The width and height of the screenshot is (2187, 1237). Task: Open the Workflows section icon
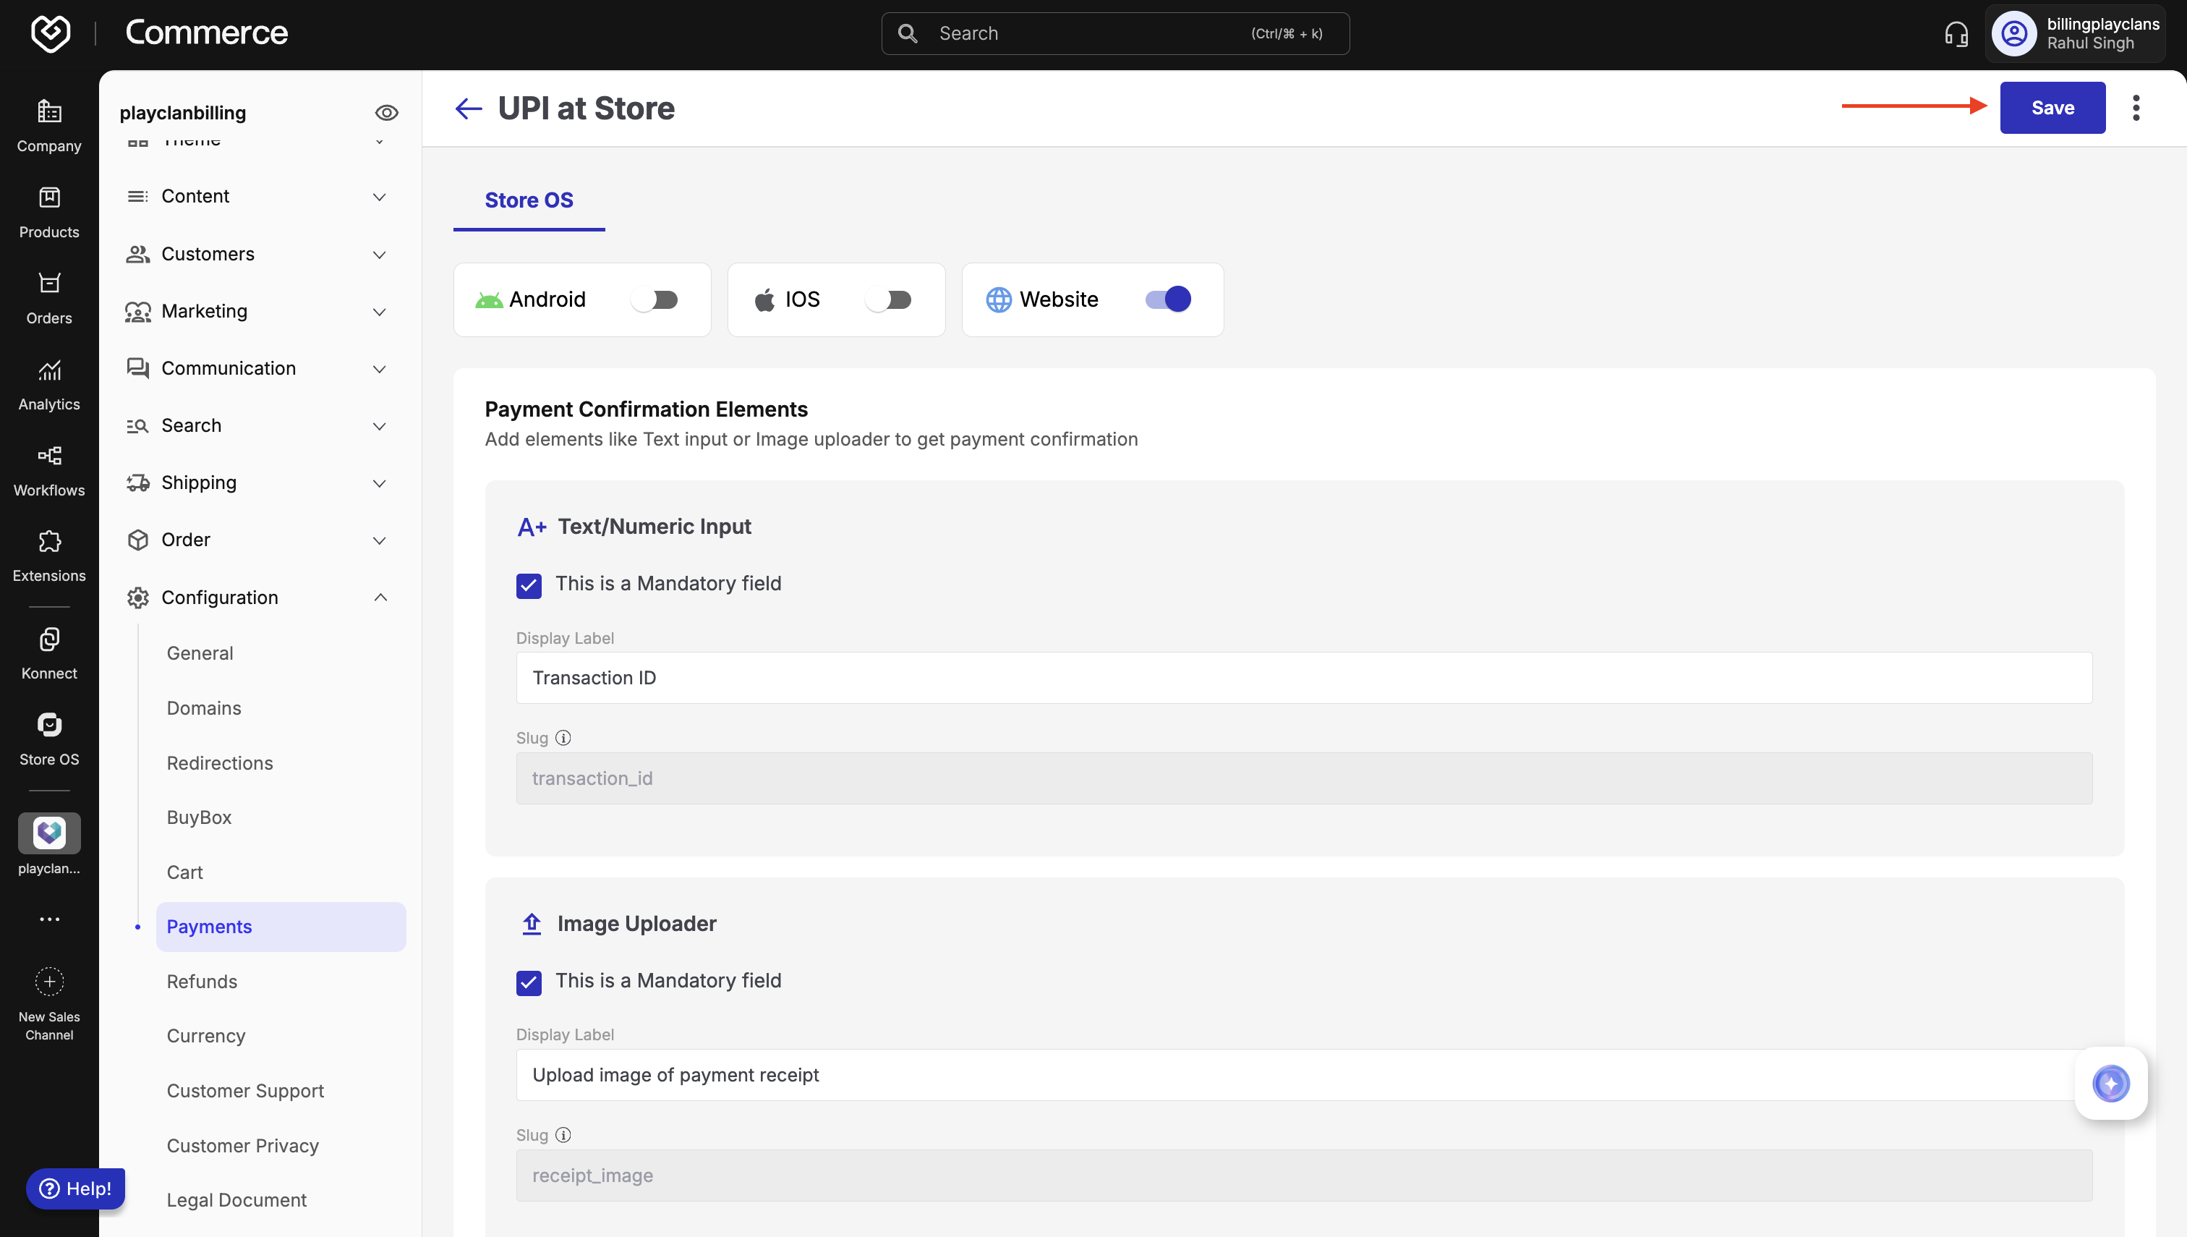[49, 456]
